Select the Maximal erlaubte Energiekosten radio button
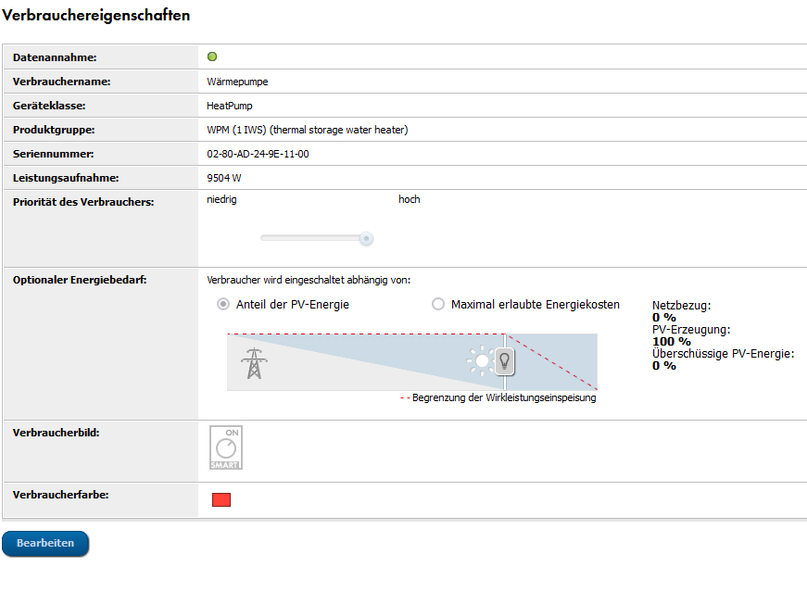Screen dimensions: 807x592 pyautogui.click(x=438, y=304)
